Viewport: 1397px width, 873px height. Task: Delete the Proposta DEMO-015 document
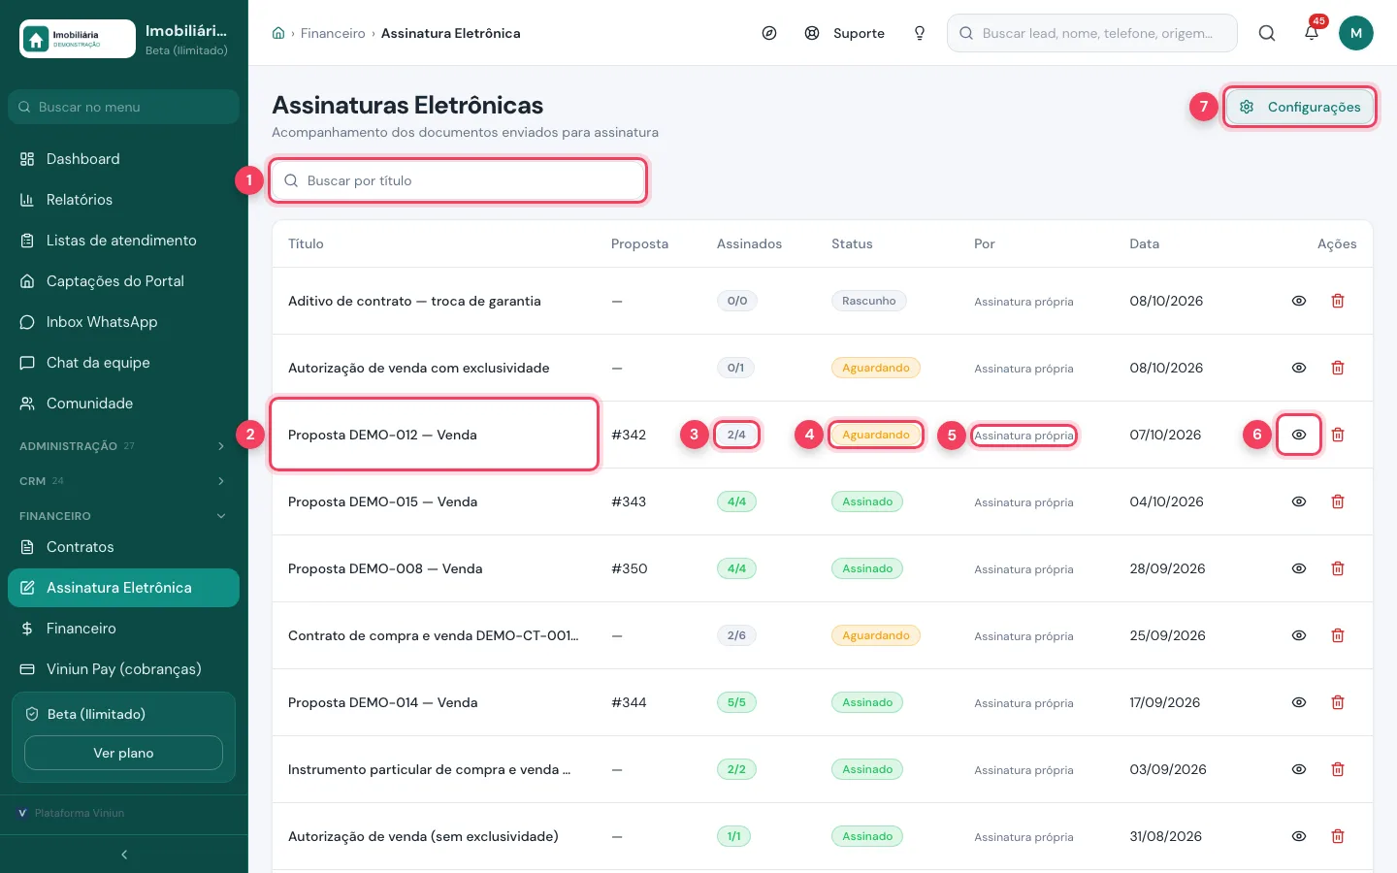pyautogui.click(x=1338, y=501)
